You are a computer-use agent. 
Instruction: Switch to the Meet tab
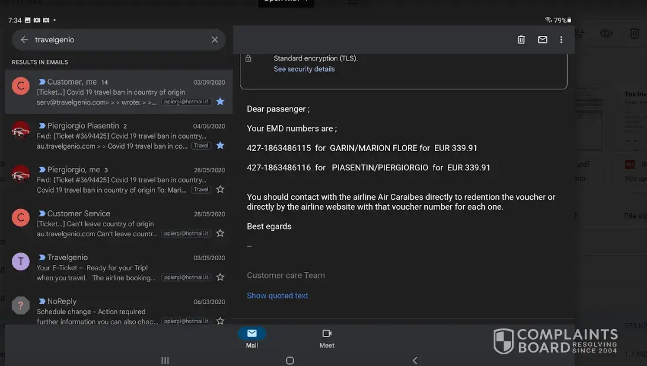(x=327, y=338)
